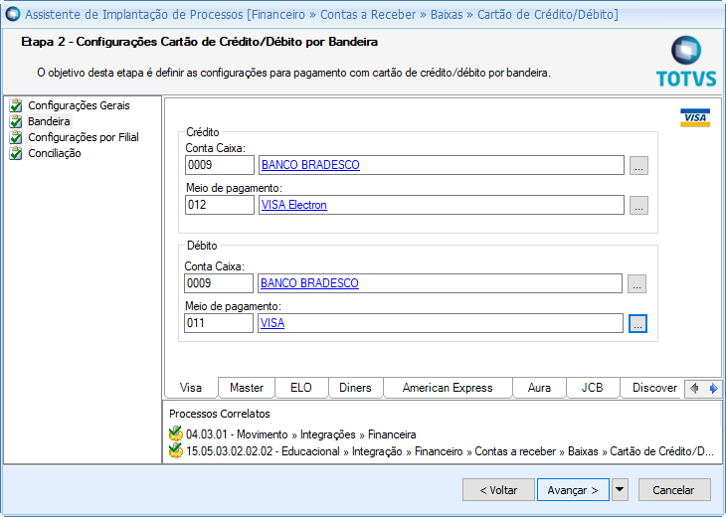Image resolution: width=726 pixels, height=517 pixels.
Task: Browse Crédito Conta Caixa lookup button
Action: [638, 165]
